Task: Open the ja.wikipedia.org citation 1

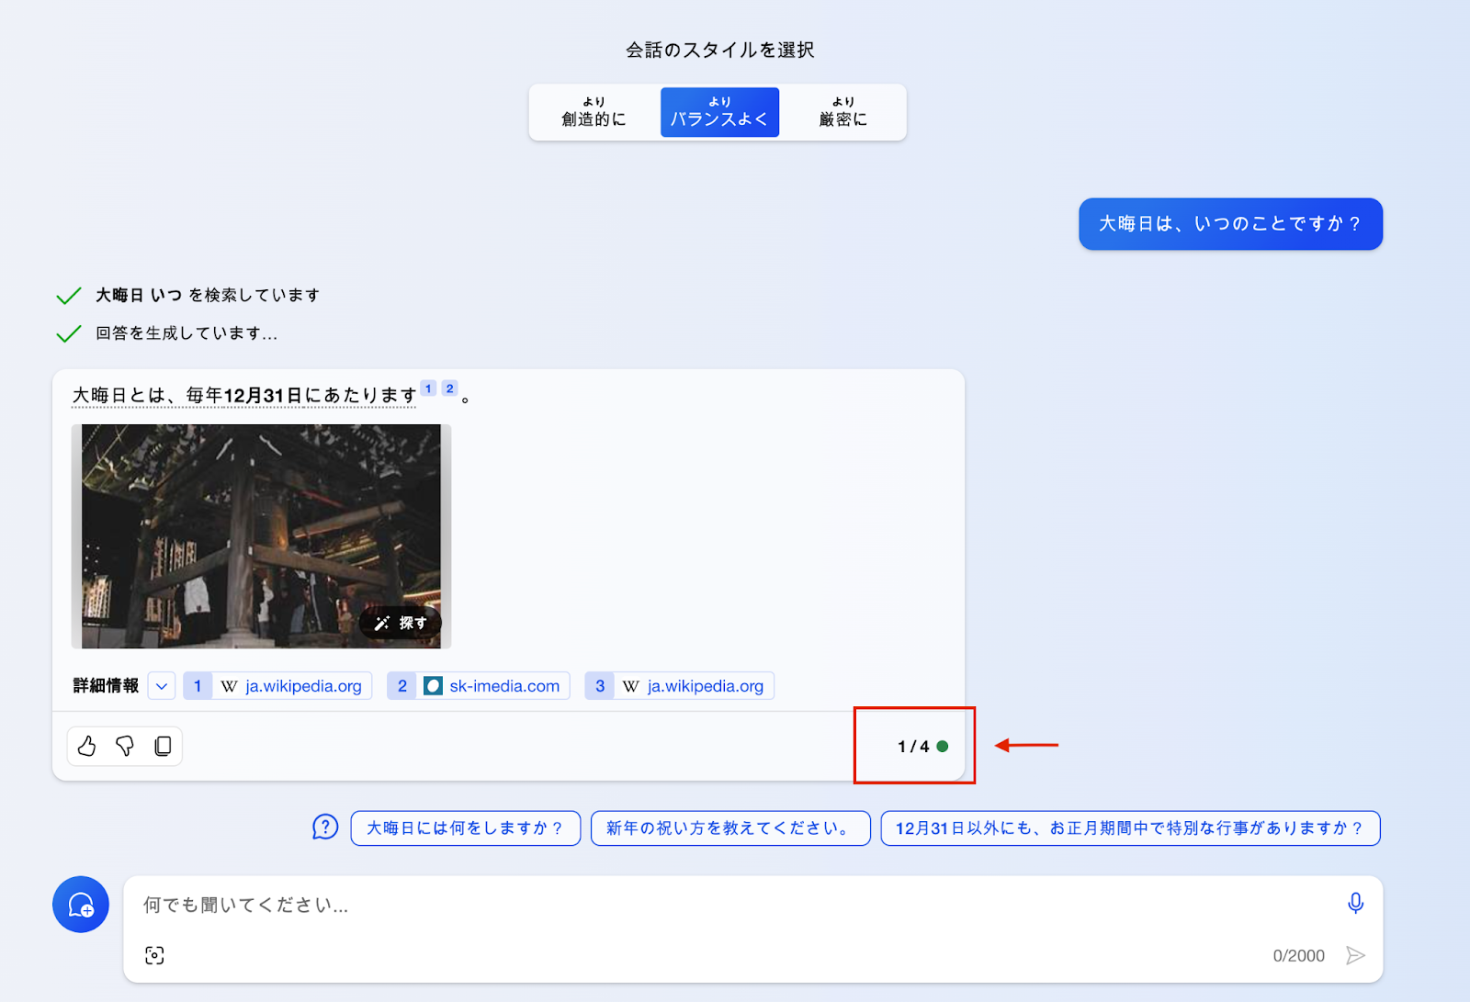Action: click(x=277, y=685)
